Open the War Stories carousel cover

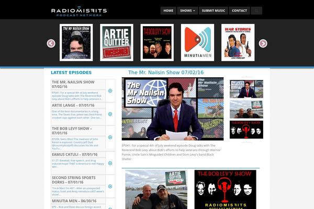click(238, 42)
